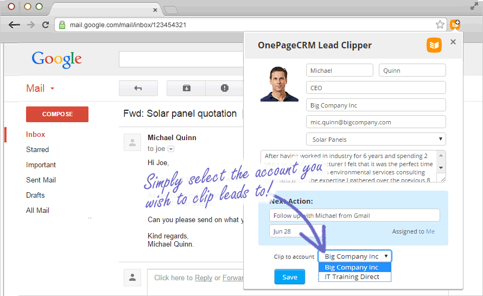Select IT Training Direct account option
The image size is (483, 296).
(355, 276)
